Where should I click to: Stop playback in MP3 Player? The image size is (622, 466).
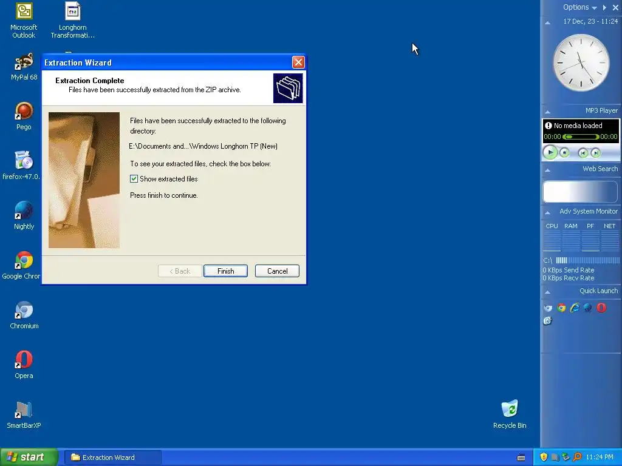click(564, 152)
